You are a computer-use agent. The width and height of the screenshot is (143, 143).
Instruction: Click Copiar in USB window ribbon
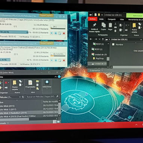(103, 27)
